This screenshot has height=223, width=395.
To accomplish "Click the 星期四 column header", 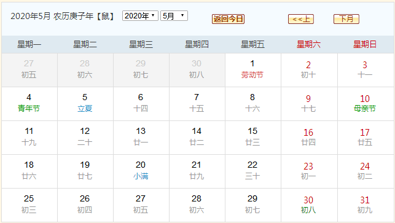I will pyautogui.click(x=197, y=44).
